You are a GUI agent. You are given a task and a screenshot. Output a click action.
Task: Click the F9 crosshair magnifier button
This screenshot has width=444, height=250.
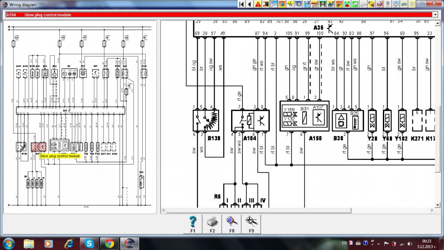pyautogui.click(x=251, y=224)
